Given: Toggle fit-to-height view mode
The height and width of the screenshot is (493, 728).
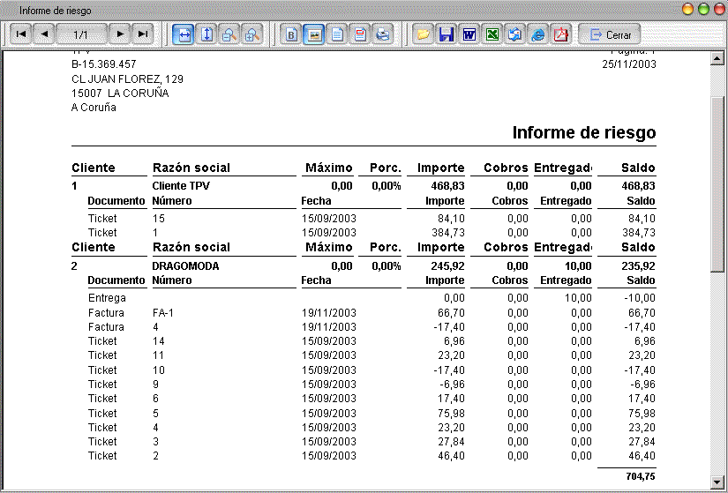Looking at the screenshot, I should coord(206,34).
